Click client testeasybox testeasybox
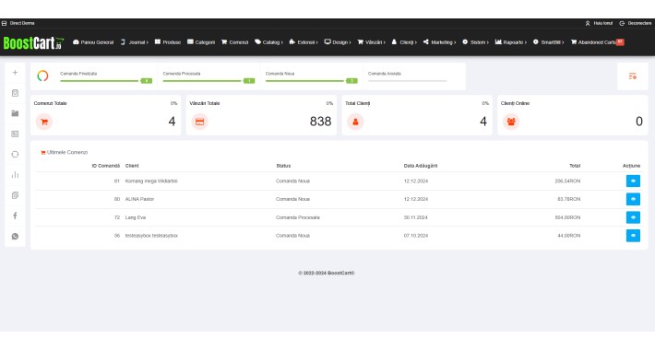655x350 pixels. (x=151, y=236)
